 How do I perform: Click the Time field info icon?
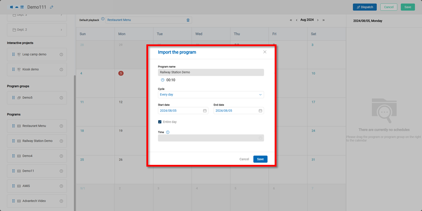pyautogui.click(x=168, y=132)
